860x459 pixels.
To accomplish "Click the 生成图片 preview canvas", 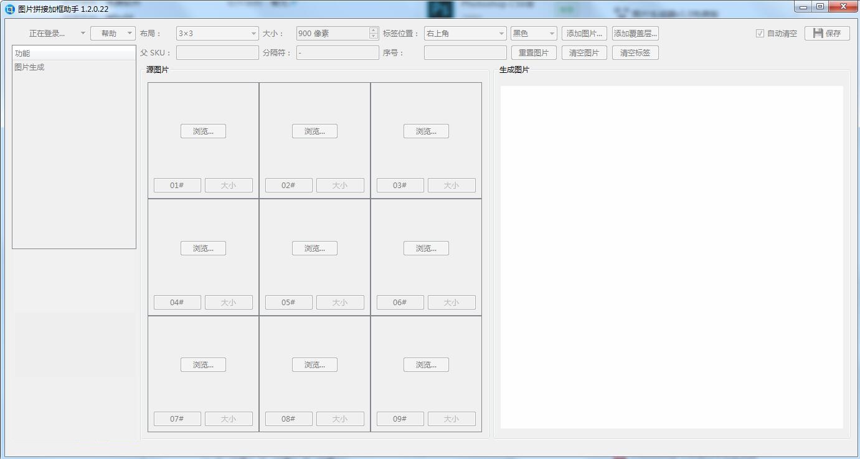I will coord(672,257).
